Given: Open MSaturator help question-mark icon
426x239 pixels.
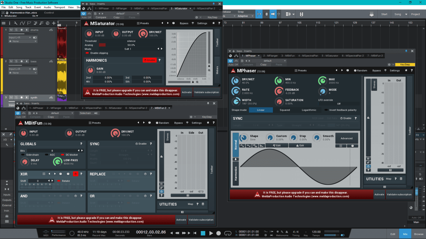Looking at the screenshot, I should [x=219, y=23].
